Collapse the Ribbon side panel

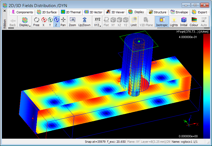coord(4,11)
